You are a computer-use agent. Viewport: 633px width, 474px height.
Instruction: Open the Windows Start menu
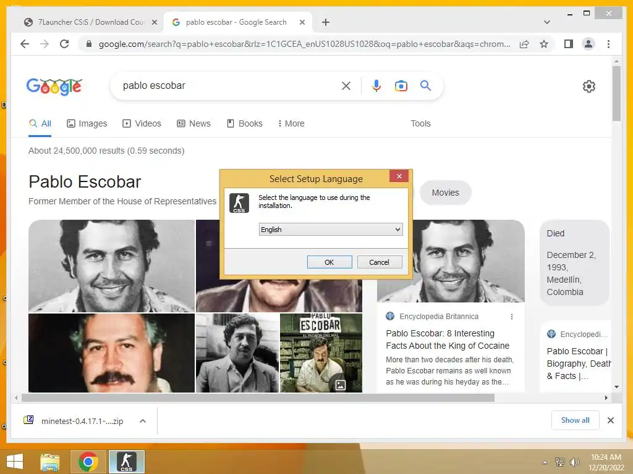coord(15,462)
